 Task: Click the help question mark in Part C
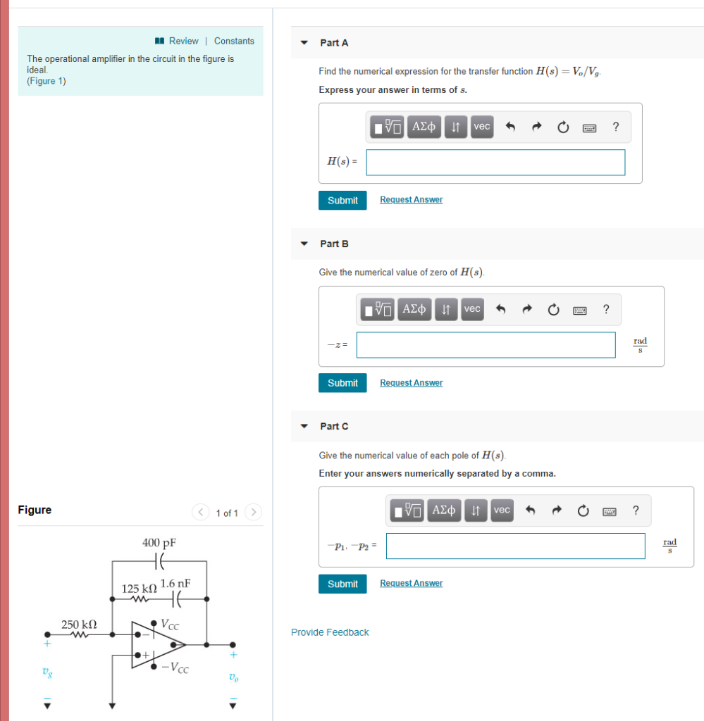(635, 510)
